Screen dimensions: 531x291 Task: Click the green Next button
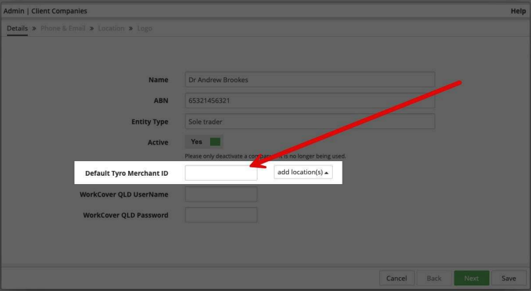click(471, 278)
